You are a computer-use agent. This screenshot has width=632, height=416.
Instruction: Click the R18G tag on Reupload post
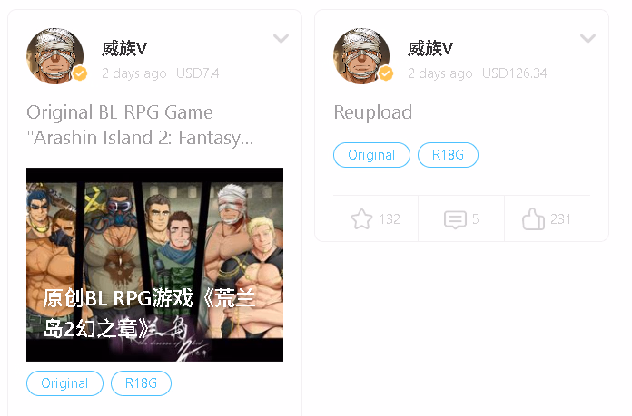pyautogui.click(x=448, y=155)
